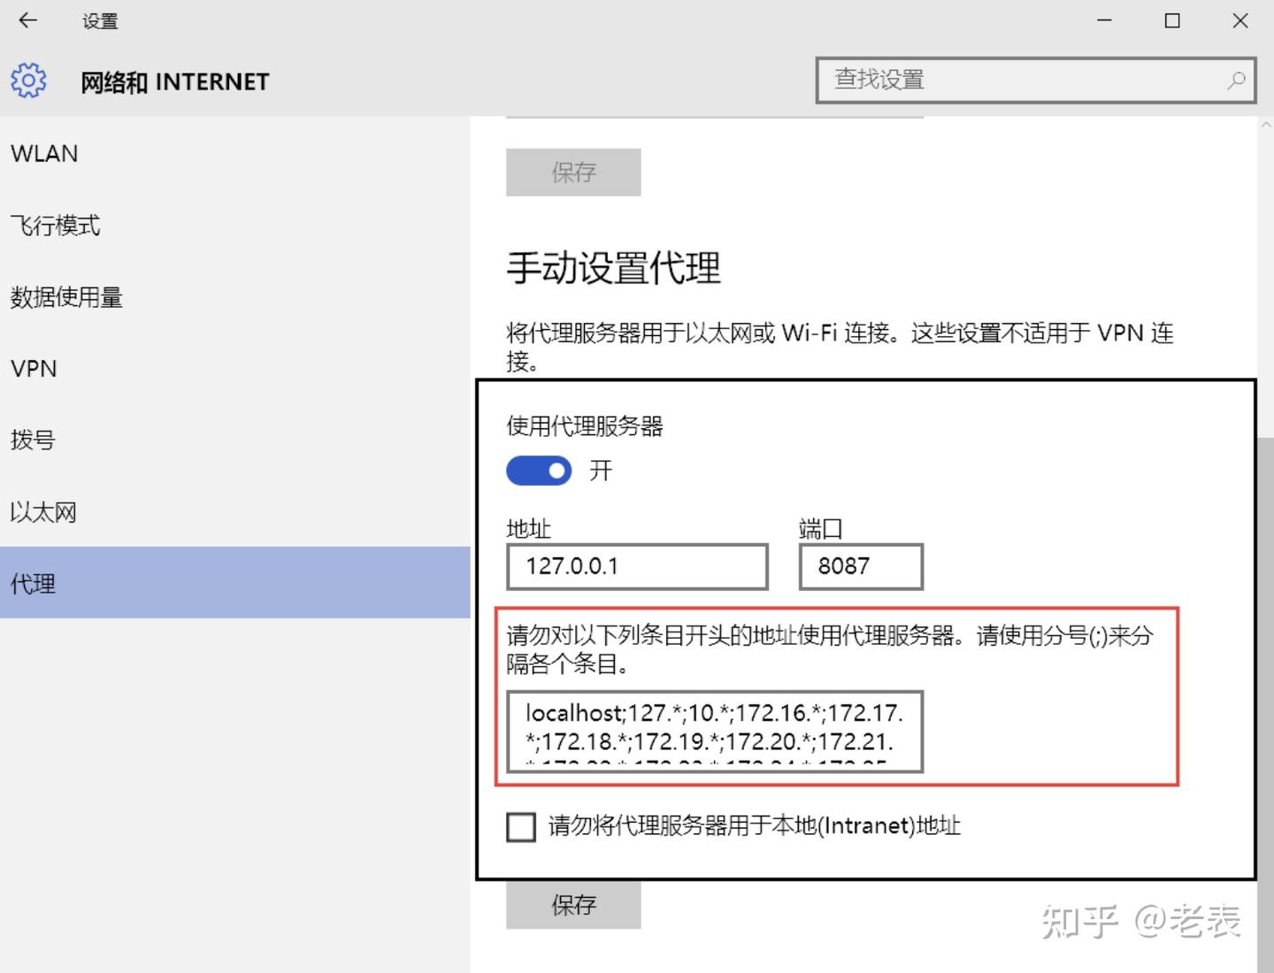This screenshot has width=1274, height=973.
Task: Click the search magnifier in 查找设置
Action: coord(1236,80)
